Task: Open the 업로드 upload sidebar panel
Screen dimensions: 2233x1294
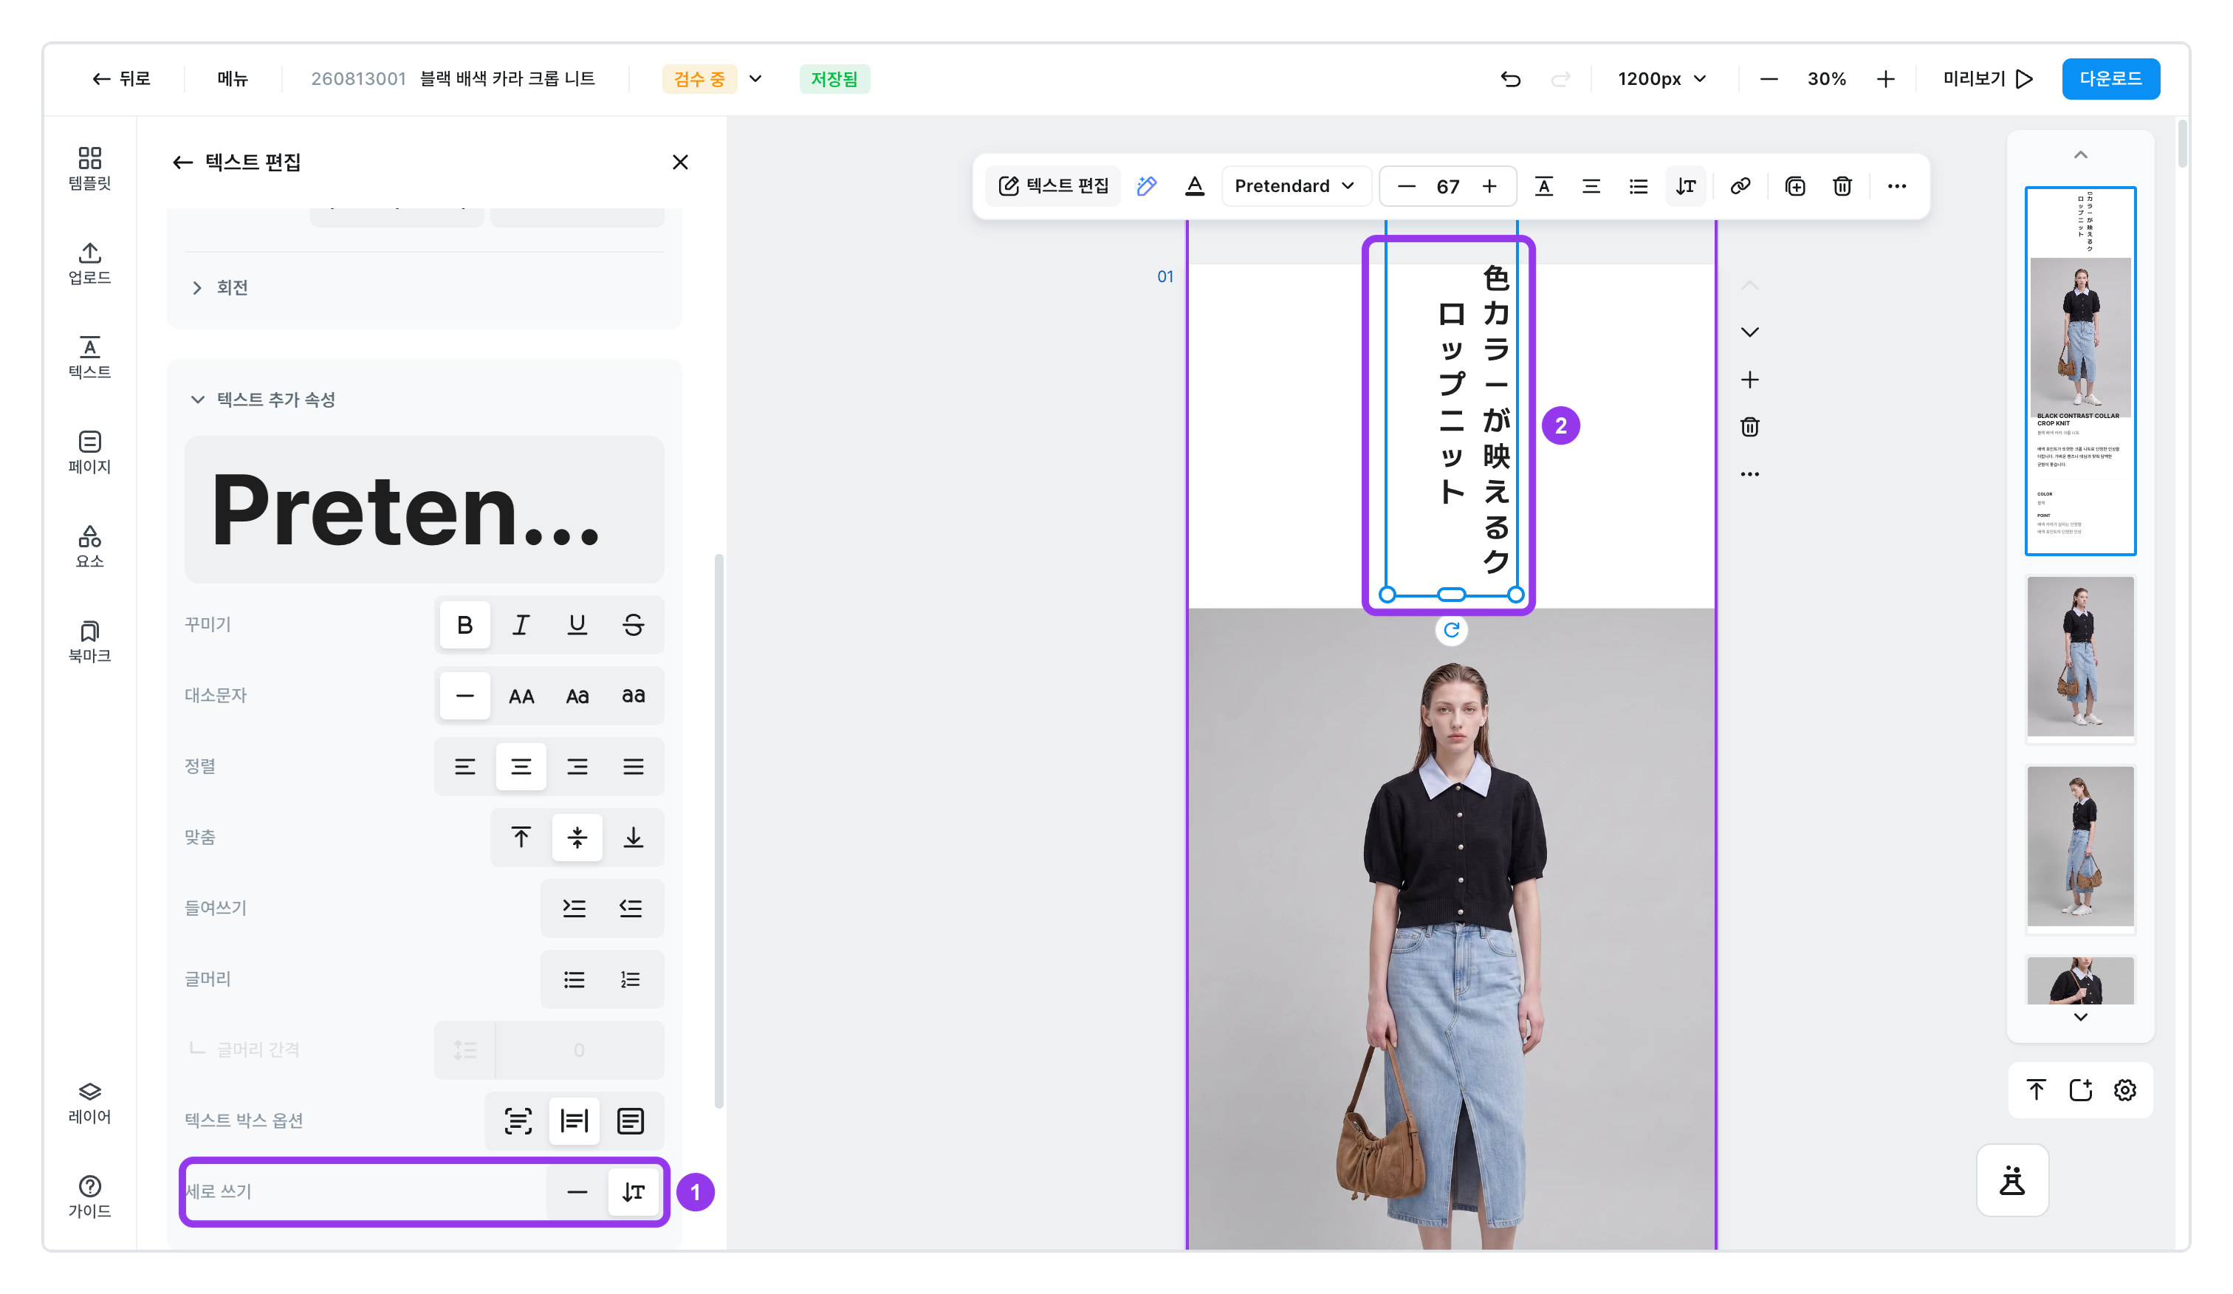Action: (x=89, y=263)
